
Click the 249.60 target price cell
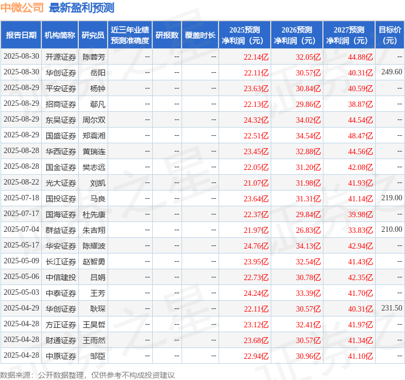click(391, 72)
